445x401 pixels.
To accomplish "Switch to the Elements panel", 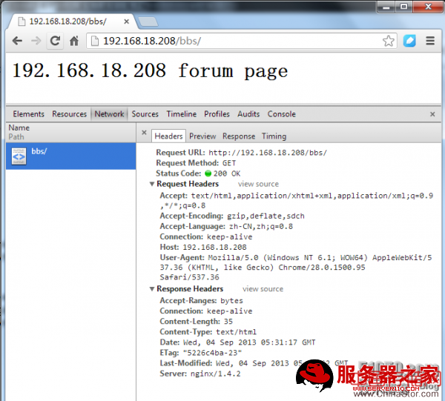I will [x=28, y=114].
